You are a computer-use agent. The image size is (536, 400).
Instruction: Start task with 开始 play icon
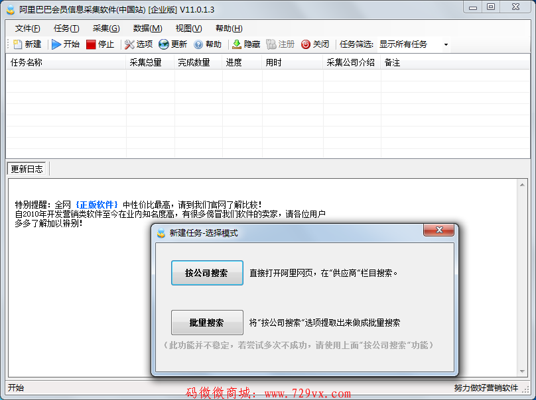click(56, 44)
